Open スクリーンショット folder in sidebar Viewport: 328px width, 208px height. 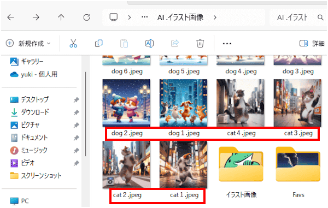point(36,176)
